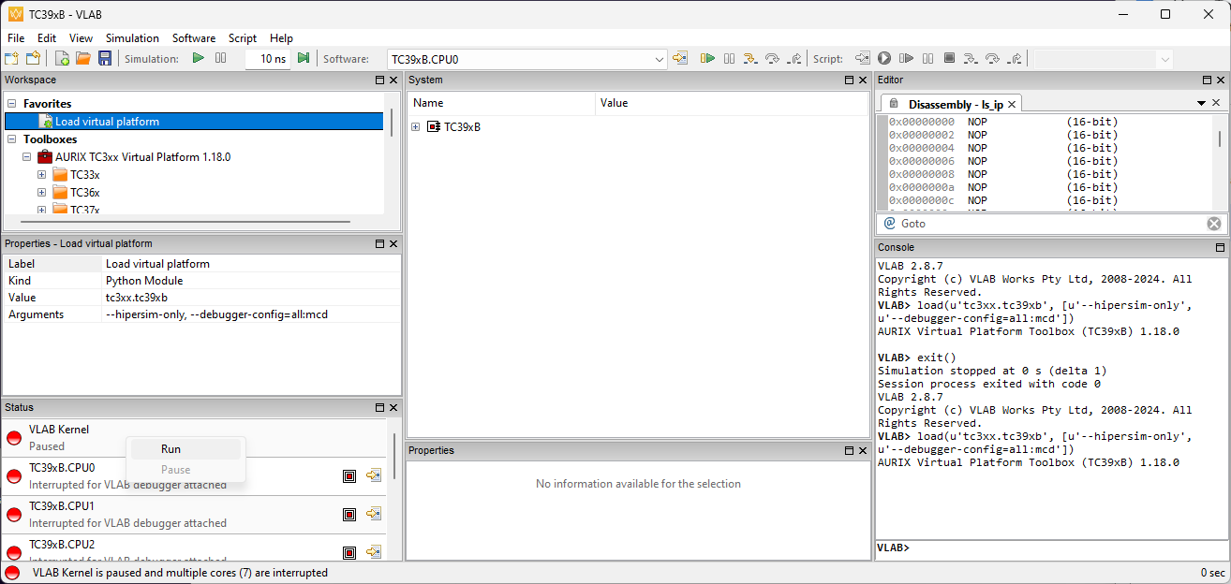Click the Software resume core icon

tap(708, 58)
